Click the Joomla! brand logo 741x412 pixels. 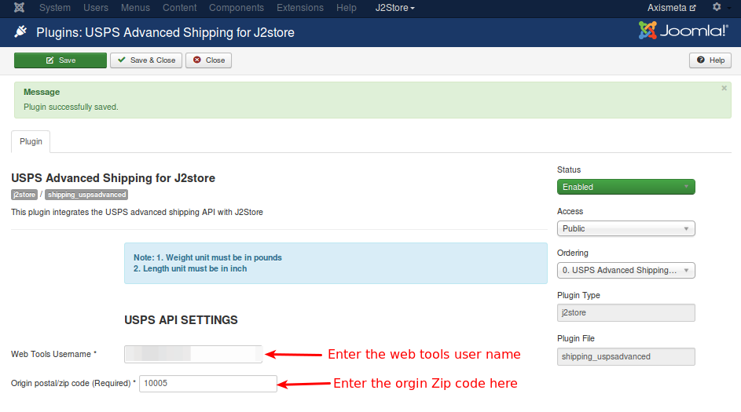pyautogui.click(x=683, y=31)
